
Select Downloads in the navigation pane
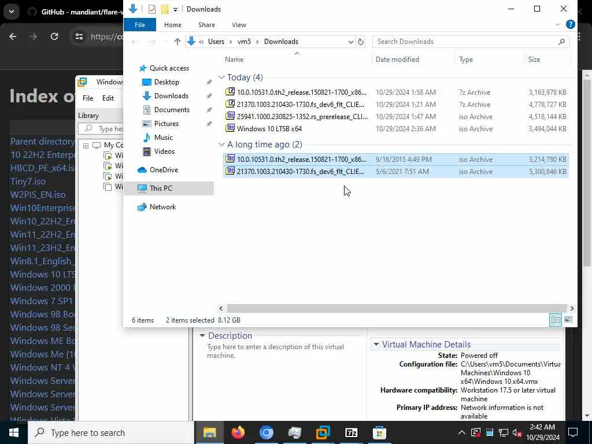[x=171, y=96]
